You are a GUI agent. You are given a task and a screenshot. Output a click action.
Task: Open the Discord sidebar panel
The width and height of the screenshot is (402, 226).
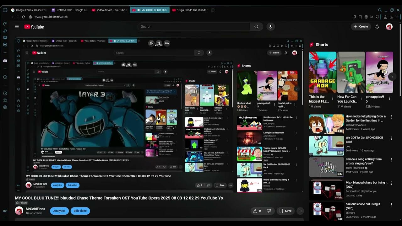point(5,61)
